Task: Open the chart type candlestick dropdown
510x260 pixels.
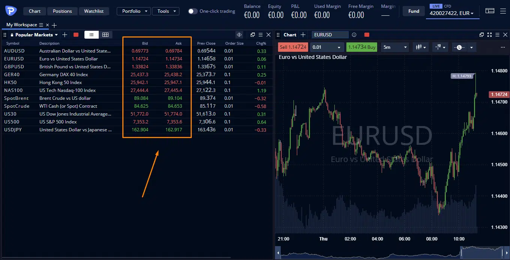Action: 420,47
